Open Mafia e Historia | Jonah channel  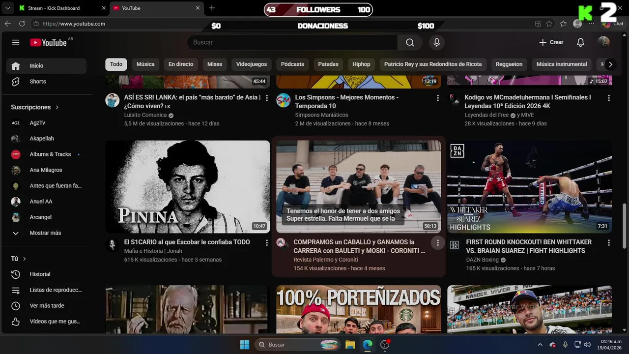pyautogui.click(x=153, y=251)
